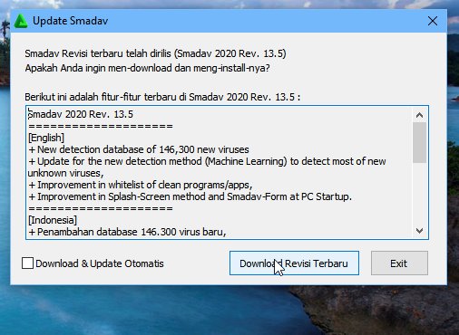Click the "[Indonesia]" heading in changelog
The width and height of the screenshot is (459, 335).
pyautogui.click(x=53, y=220)
